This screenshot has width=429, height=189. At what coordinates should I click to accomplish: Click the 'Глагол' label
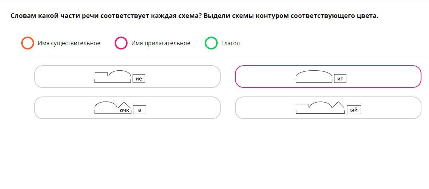pyautogui.click(x=230, y=43)
